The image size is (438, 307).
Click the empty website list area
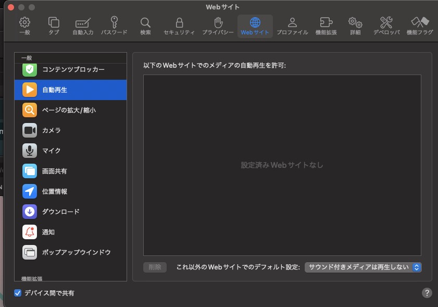[282, 165]
